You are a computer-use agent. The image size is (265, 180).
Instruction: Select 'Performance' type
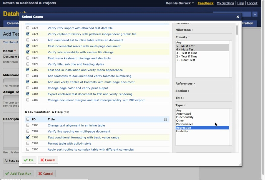[203, 124]
